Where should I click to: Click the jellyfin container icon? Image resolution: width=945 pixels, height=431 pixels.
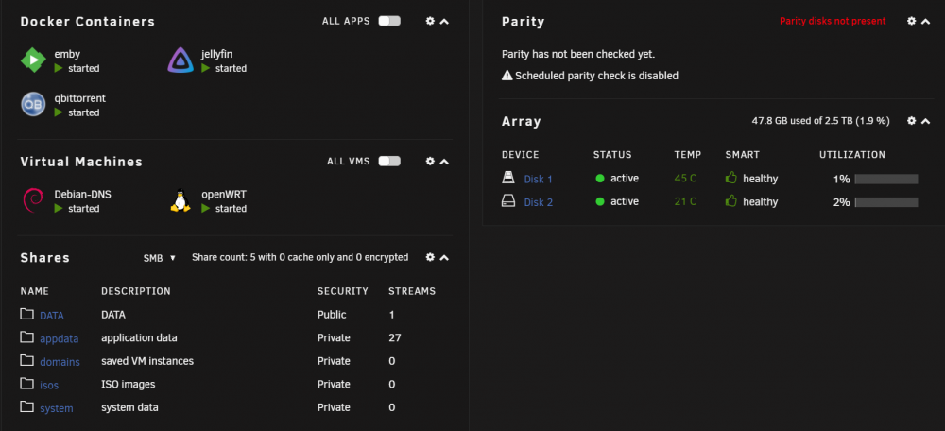point(180,60)
